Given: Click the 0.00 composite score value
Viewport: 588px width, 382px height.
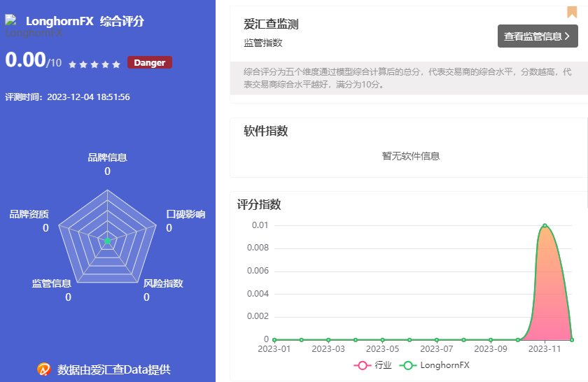Looking at the screenshot, I should coord(25,59).
